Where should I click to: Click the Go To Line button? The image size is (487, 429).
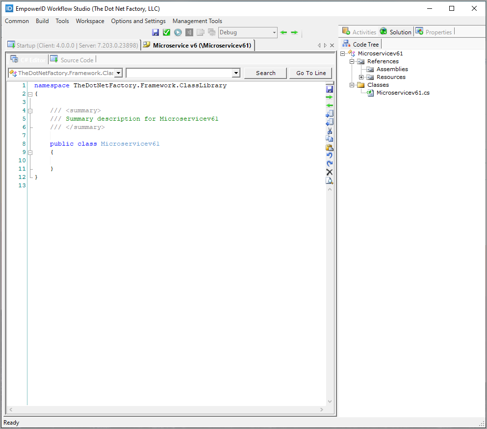311,73
